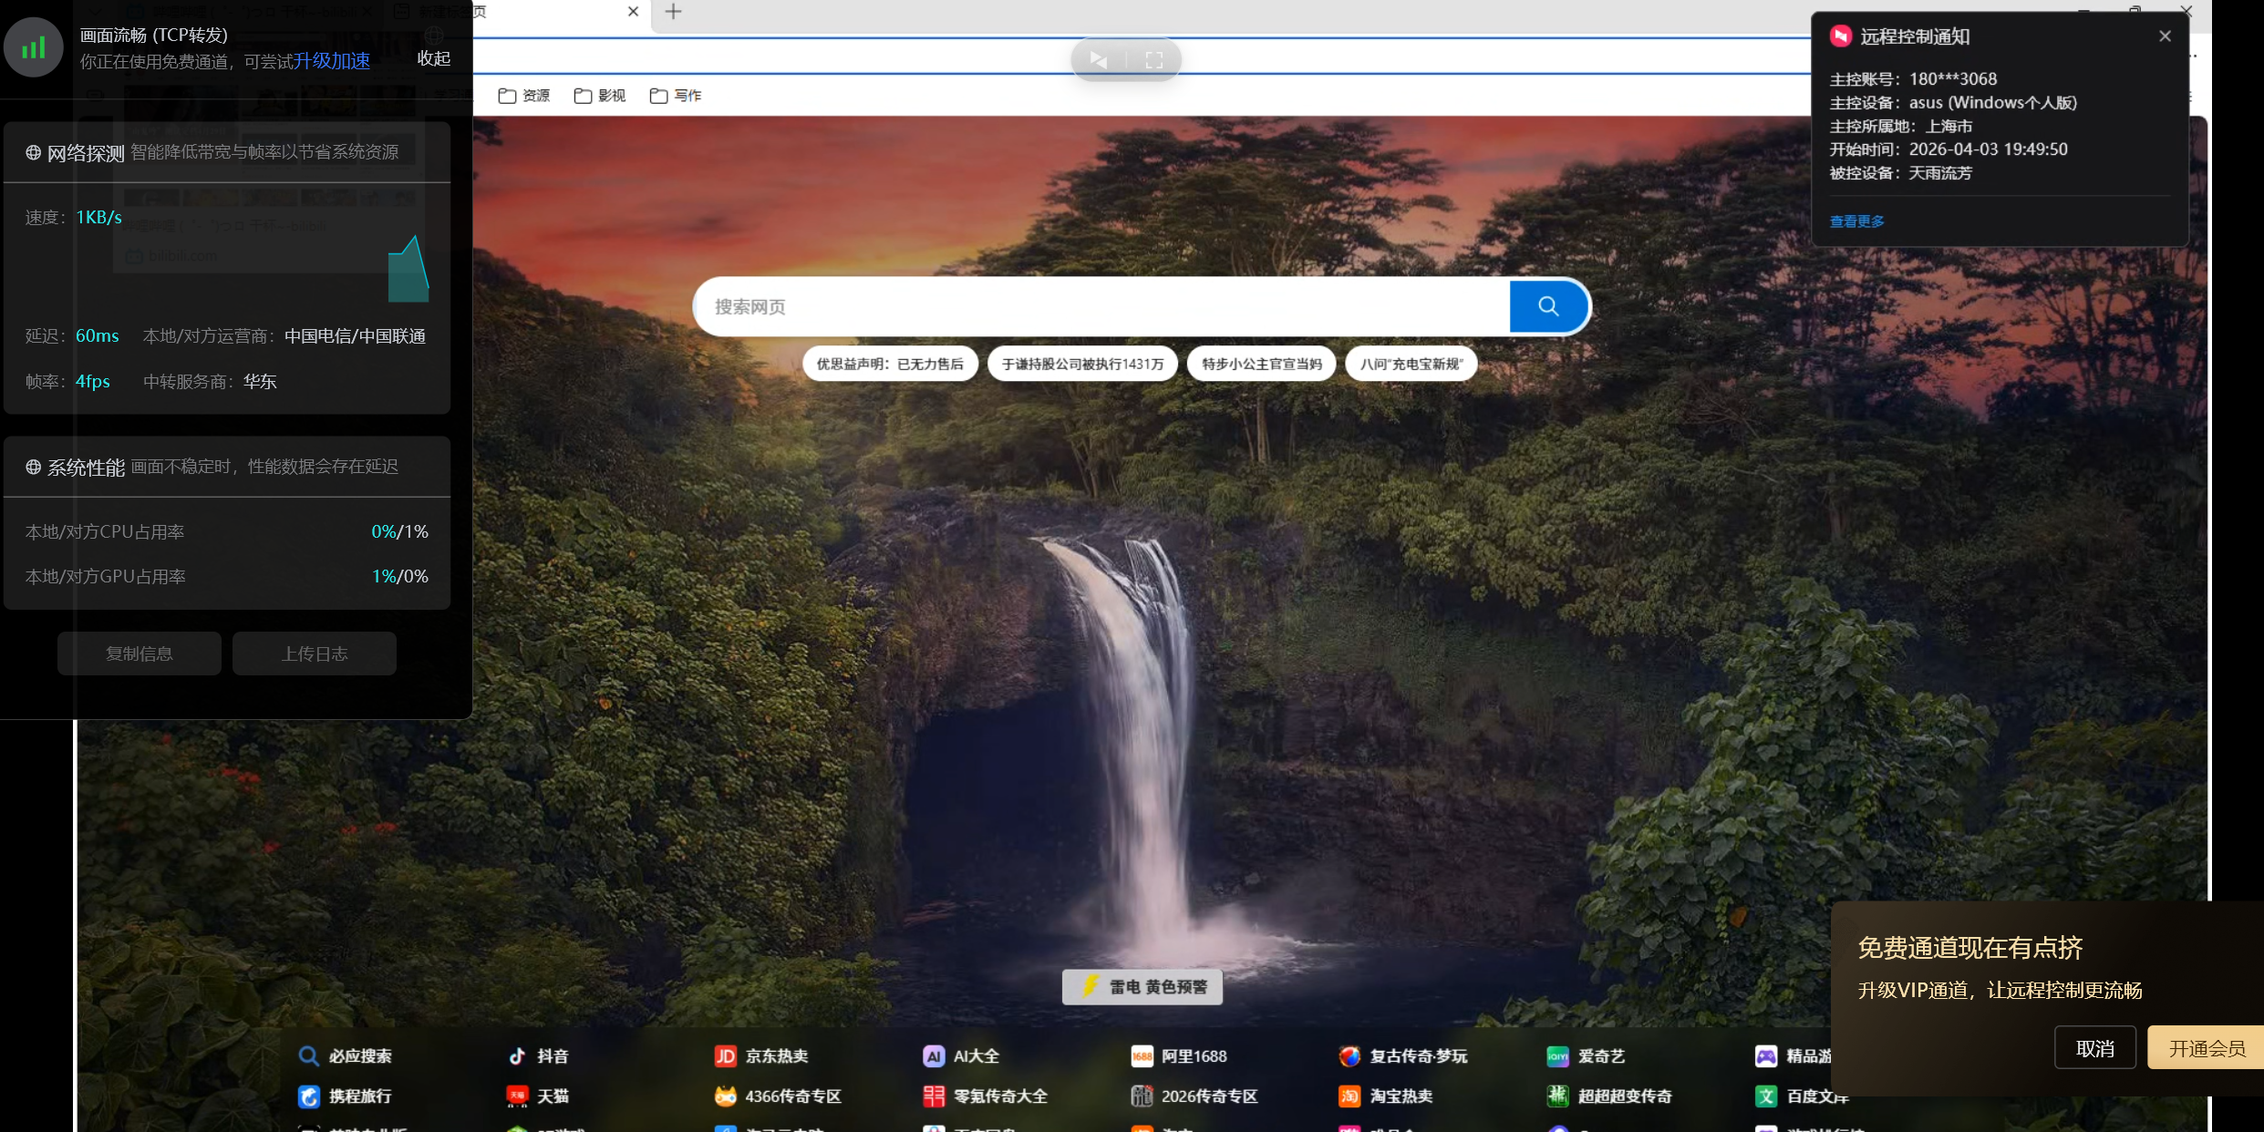
Task: Click the 开通会员 button
Action: point(2206,1048)
